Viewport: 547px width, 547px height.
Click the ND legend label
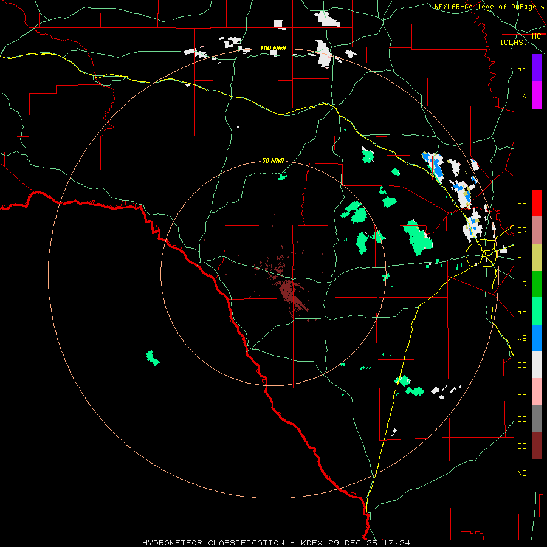[x=522, y=473]
